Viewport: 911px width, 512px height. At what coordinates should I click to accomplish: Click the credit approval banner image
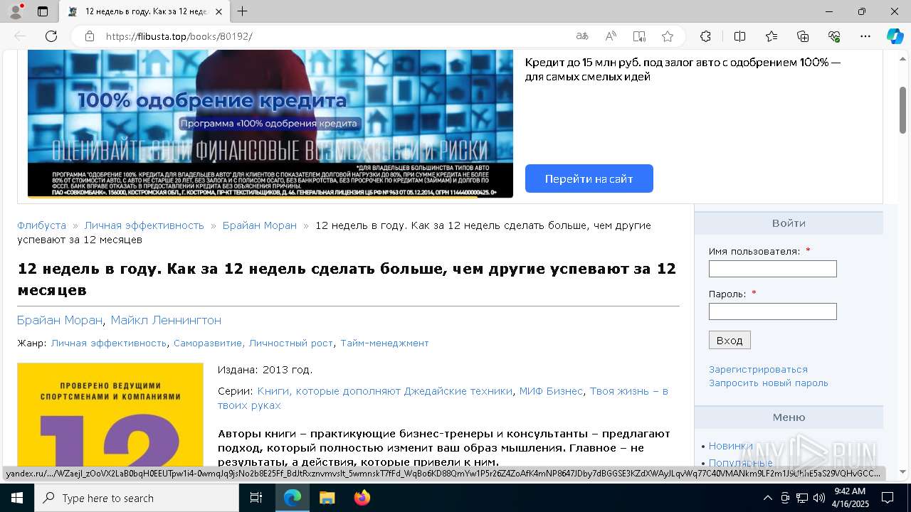[270, 124]
